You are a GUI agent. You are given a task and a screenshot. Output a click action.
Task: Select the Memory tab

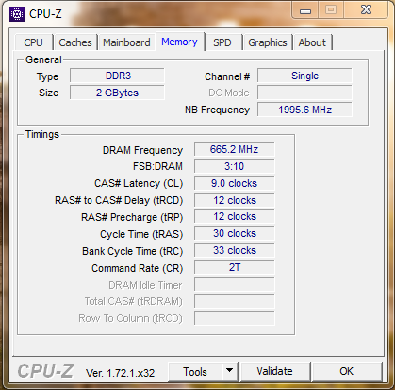(179, 42)
